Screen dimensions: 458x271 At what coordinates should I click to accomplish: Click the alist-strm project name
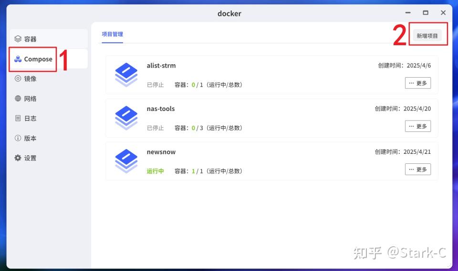[161, 66]
